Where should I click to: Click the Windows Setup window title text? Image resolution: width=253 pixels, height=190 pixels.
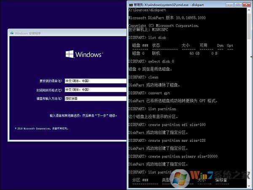[x=28, y=33]
